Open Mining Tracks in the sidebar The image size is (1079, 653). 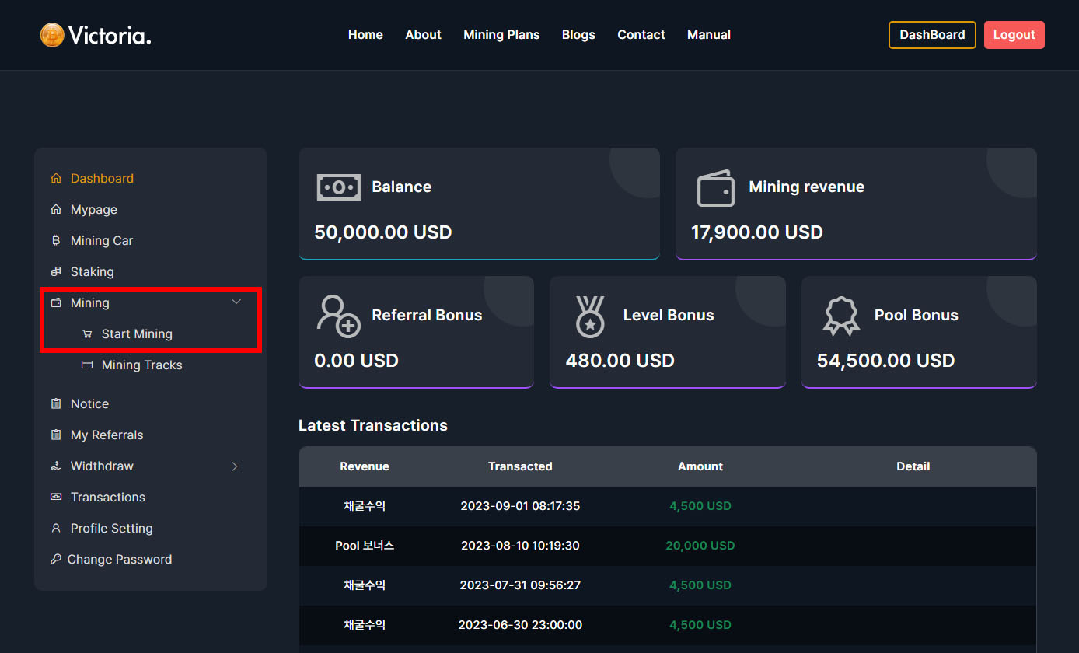pyautogui.click(x=141, y=365)
